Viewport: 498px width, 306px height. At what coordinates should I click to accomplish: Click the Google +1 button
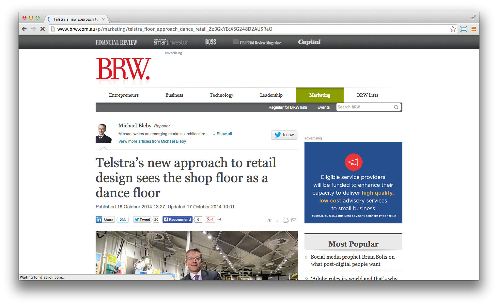coord(210,219)
